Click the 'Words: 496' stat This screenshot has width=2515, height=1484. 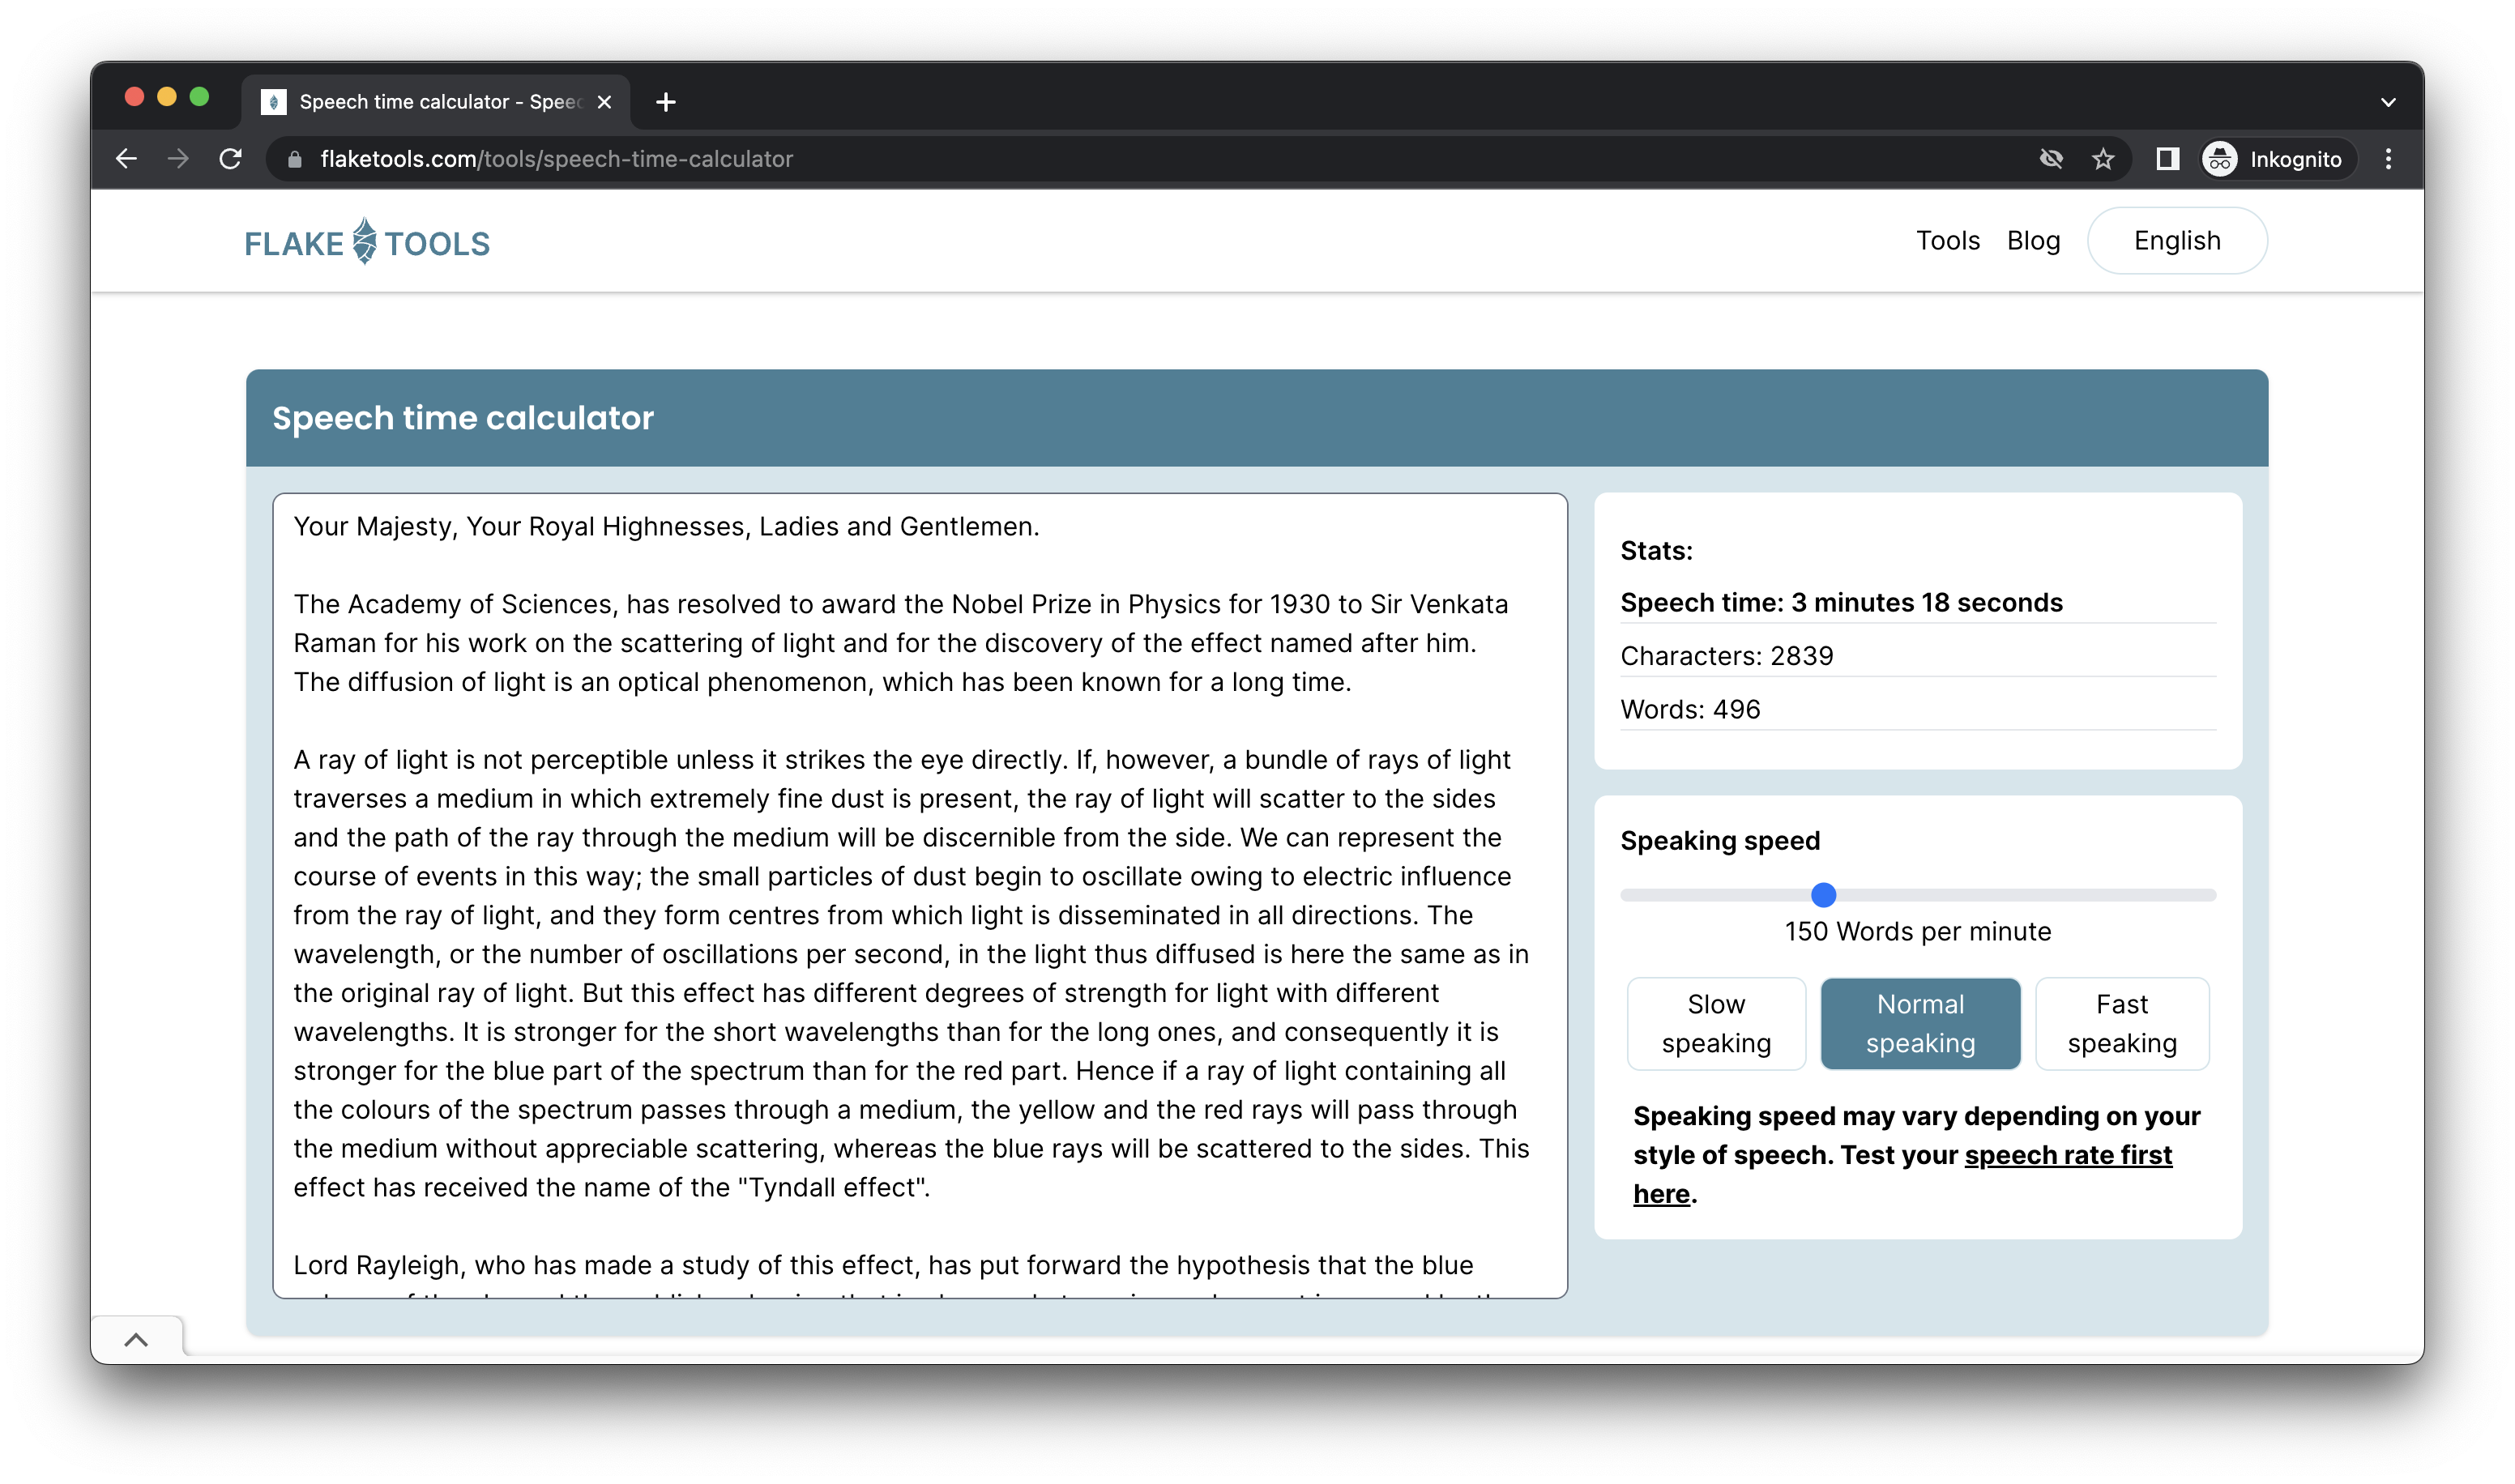tap(1690, 710)
